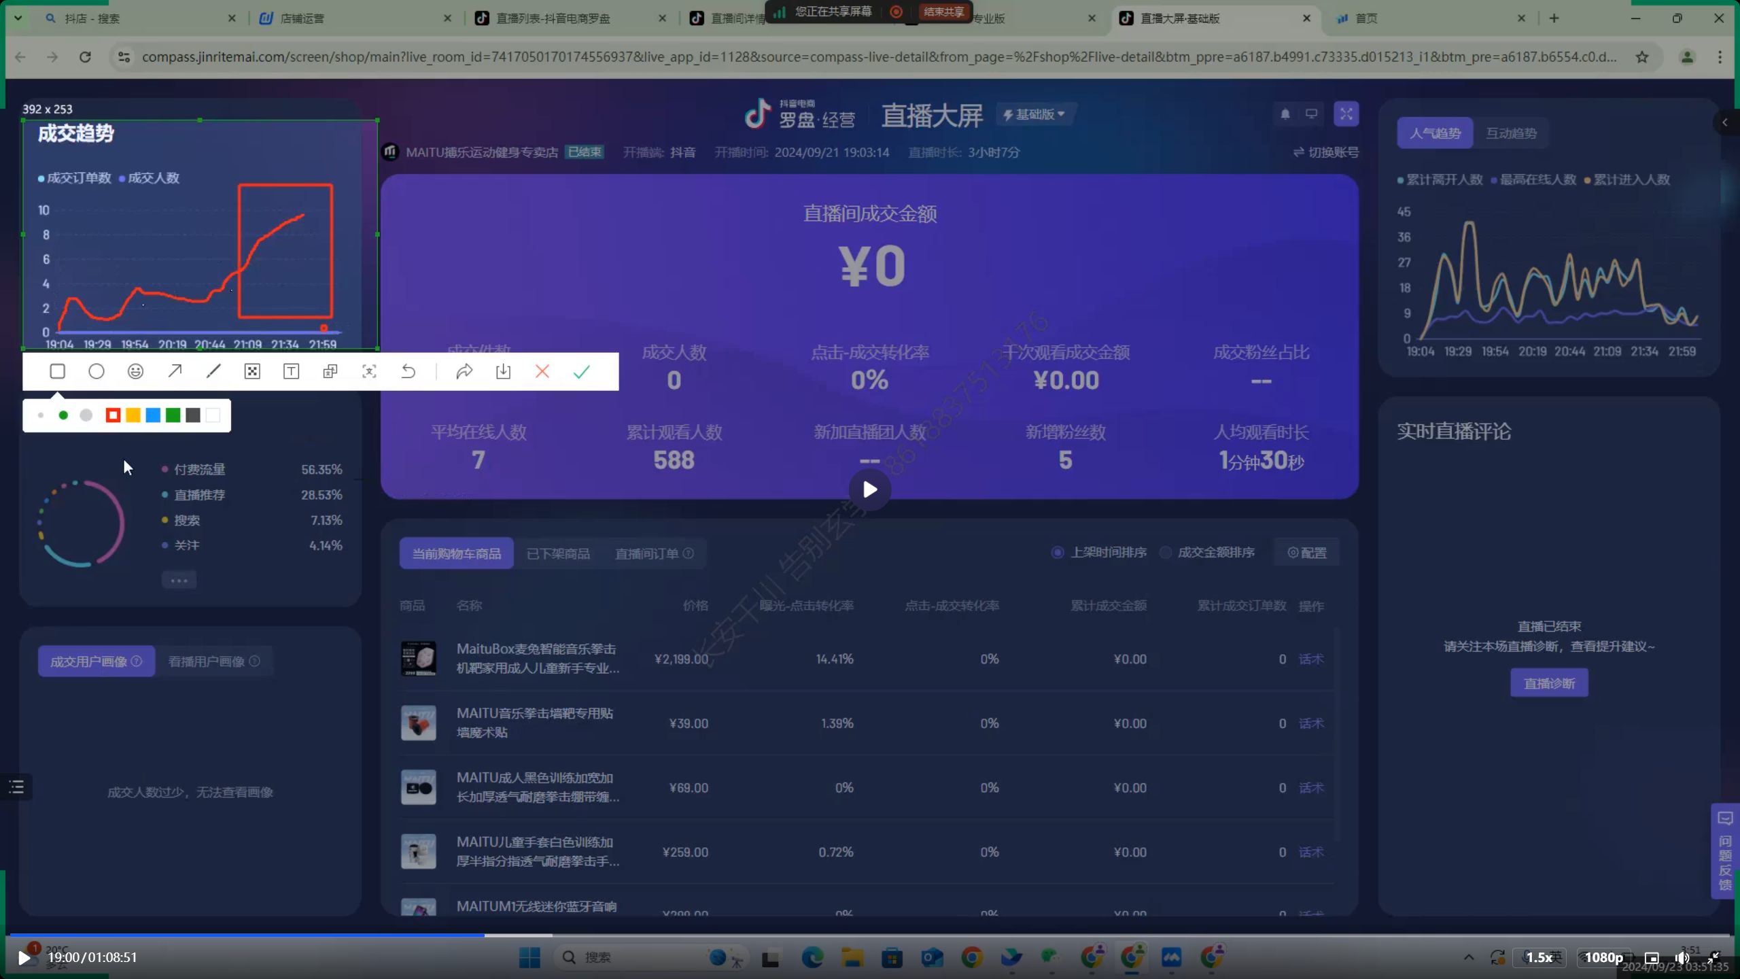
Task: Select the rectangle annotation tool
Action: pyautogui.click(x=58, y=371)
